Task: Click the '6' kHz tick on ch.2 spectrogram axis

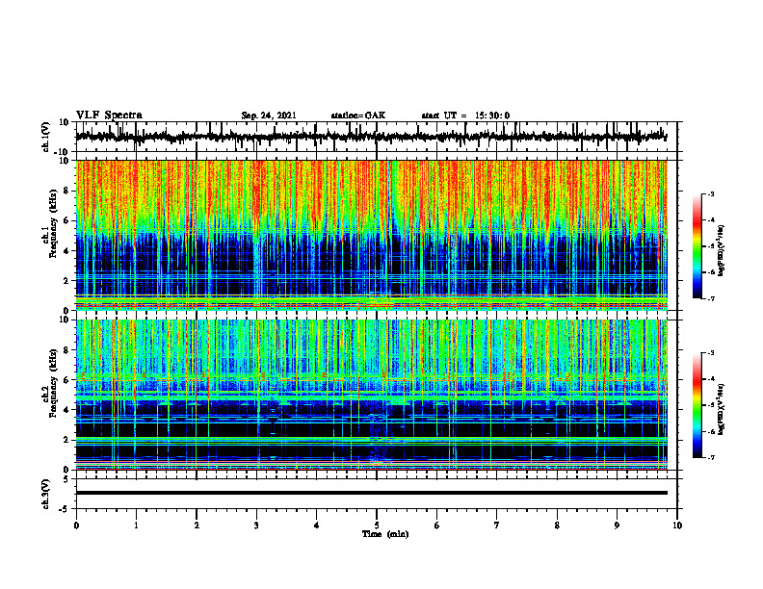Action: pyautogui.click(x=67, y=380)
